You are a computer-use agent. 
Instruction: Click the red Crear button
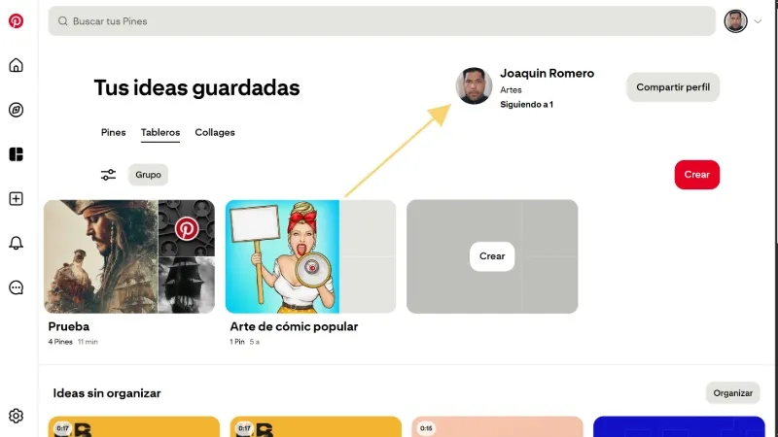click(x=696, y=175)
